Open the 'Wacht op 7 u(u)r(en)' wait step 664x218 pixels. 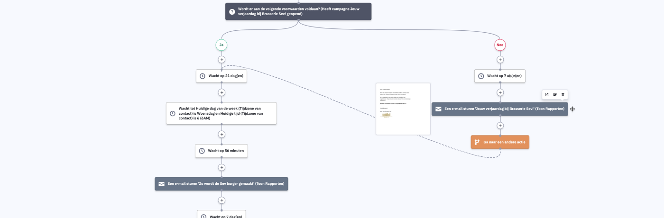tap(500, 76)
